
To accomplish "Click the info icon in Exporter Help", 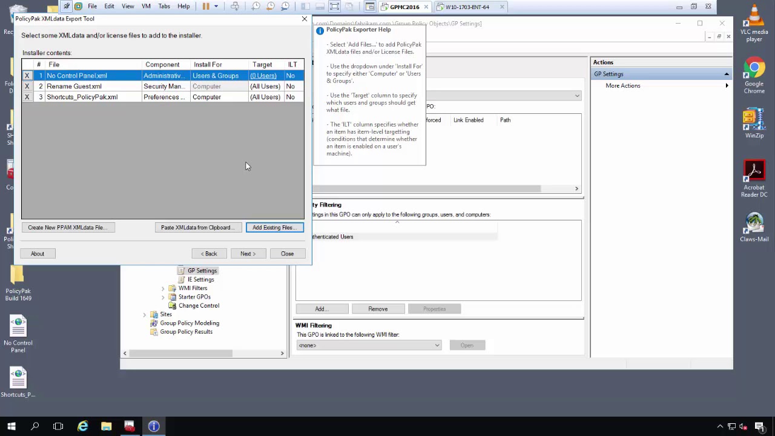I will [320, 30].
